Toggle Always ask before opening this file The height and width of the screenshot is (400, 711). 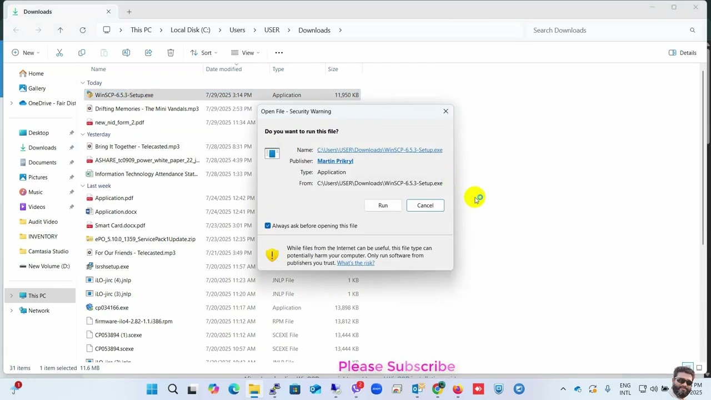coord(268,226)
